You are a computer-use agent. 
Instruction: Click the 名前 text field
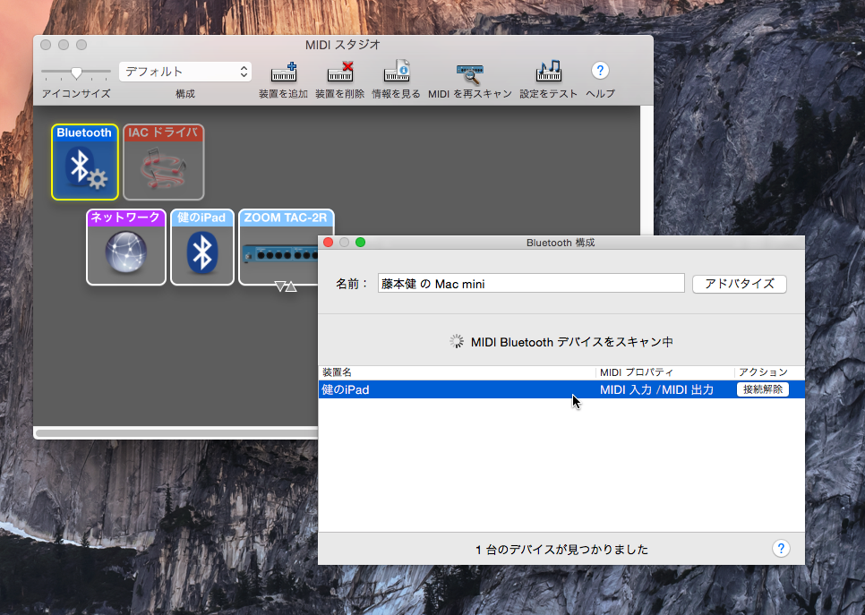click(x=531, y=284)
